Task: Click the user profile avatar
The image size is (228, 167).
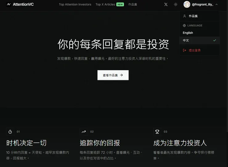Action: click(x=187, y=5)
